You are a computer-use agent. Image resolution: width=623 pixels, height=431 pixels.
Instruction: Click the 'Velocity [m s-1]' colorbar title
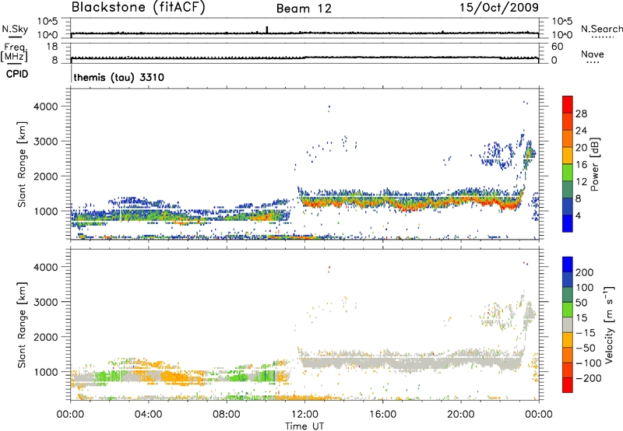point(609,324)
